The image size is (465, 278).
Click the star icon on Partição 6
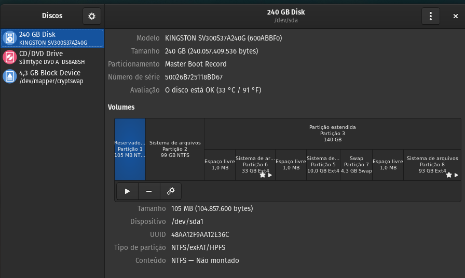[263, 175]
